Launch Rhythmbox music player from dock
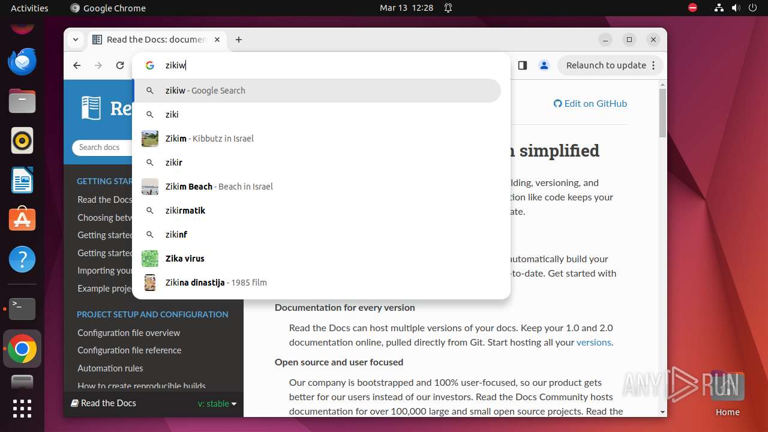This screenshot has width=768, height=432. click(x=22, y=140)
